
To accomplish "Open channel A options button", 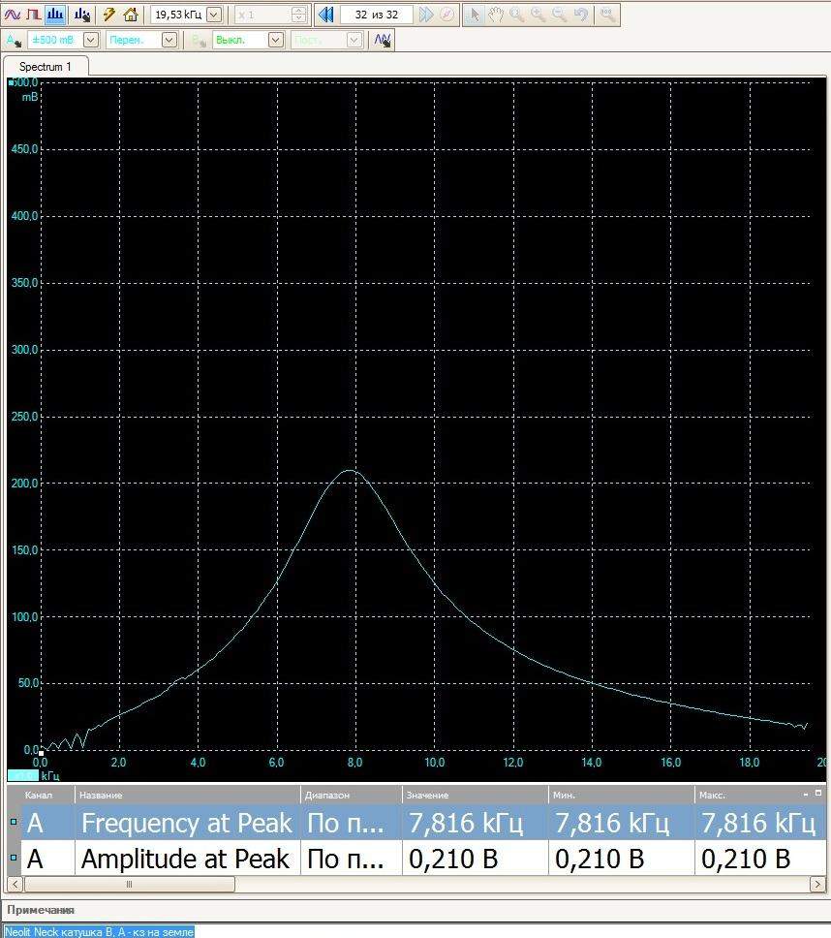I will pyautogui.click(x=13, y=40).
